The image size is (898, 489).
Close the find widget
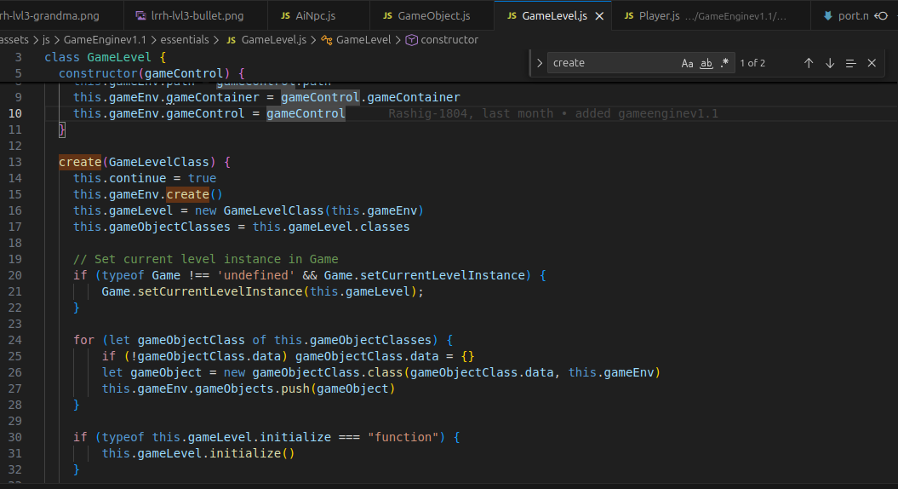coord(872,63)
